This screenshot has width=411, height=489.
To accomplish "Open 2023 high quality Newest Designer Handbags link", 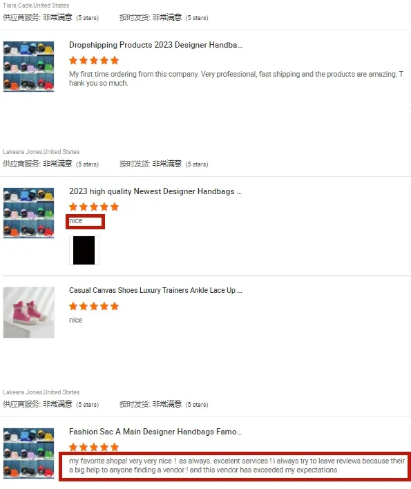I will click(155, 191).
